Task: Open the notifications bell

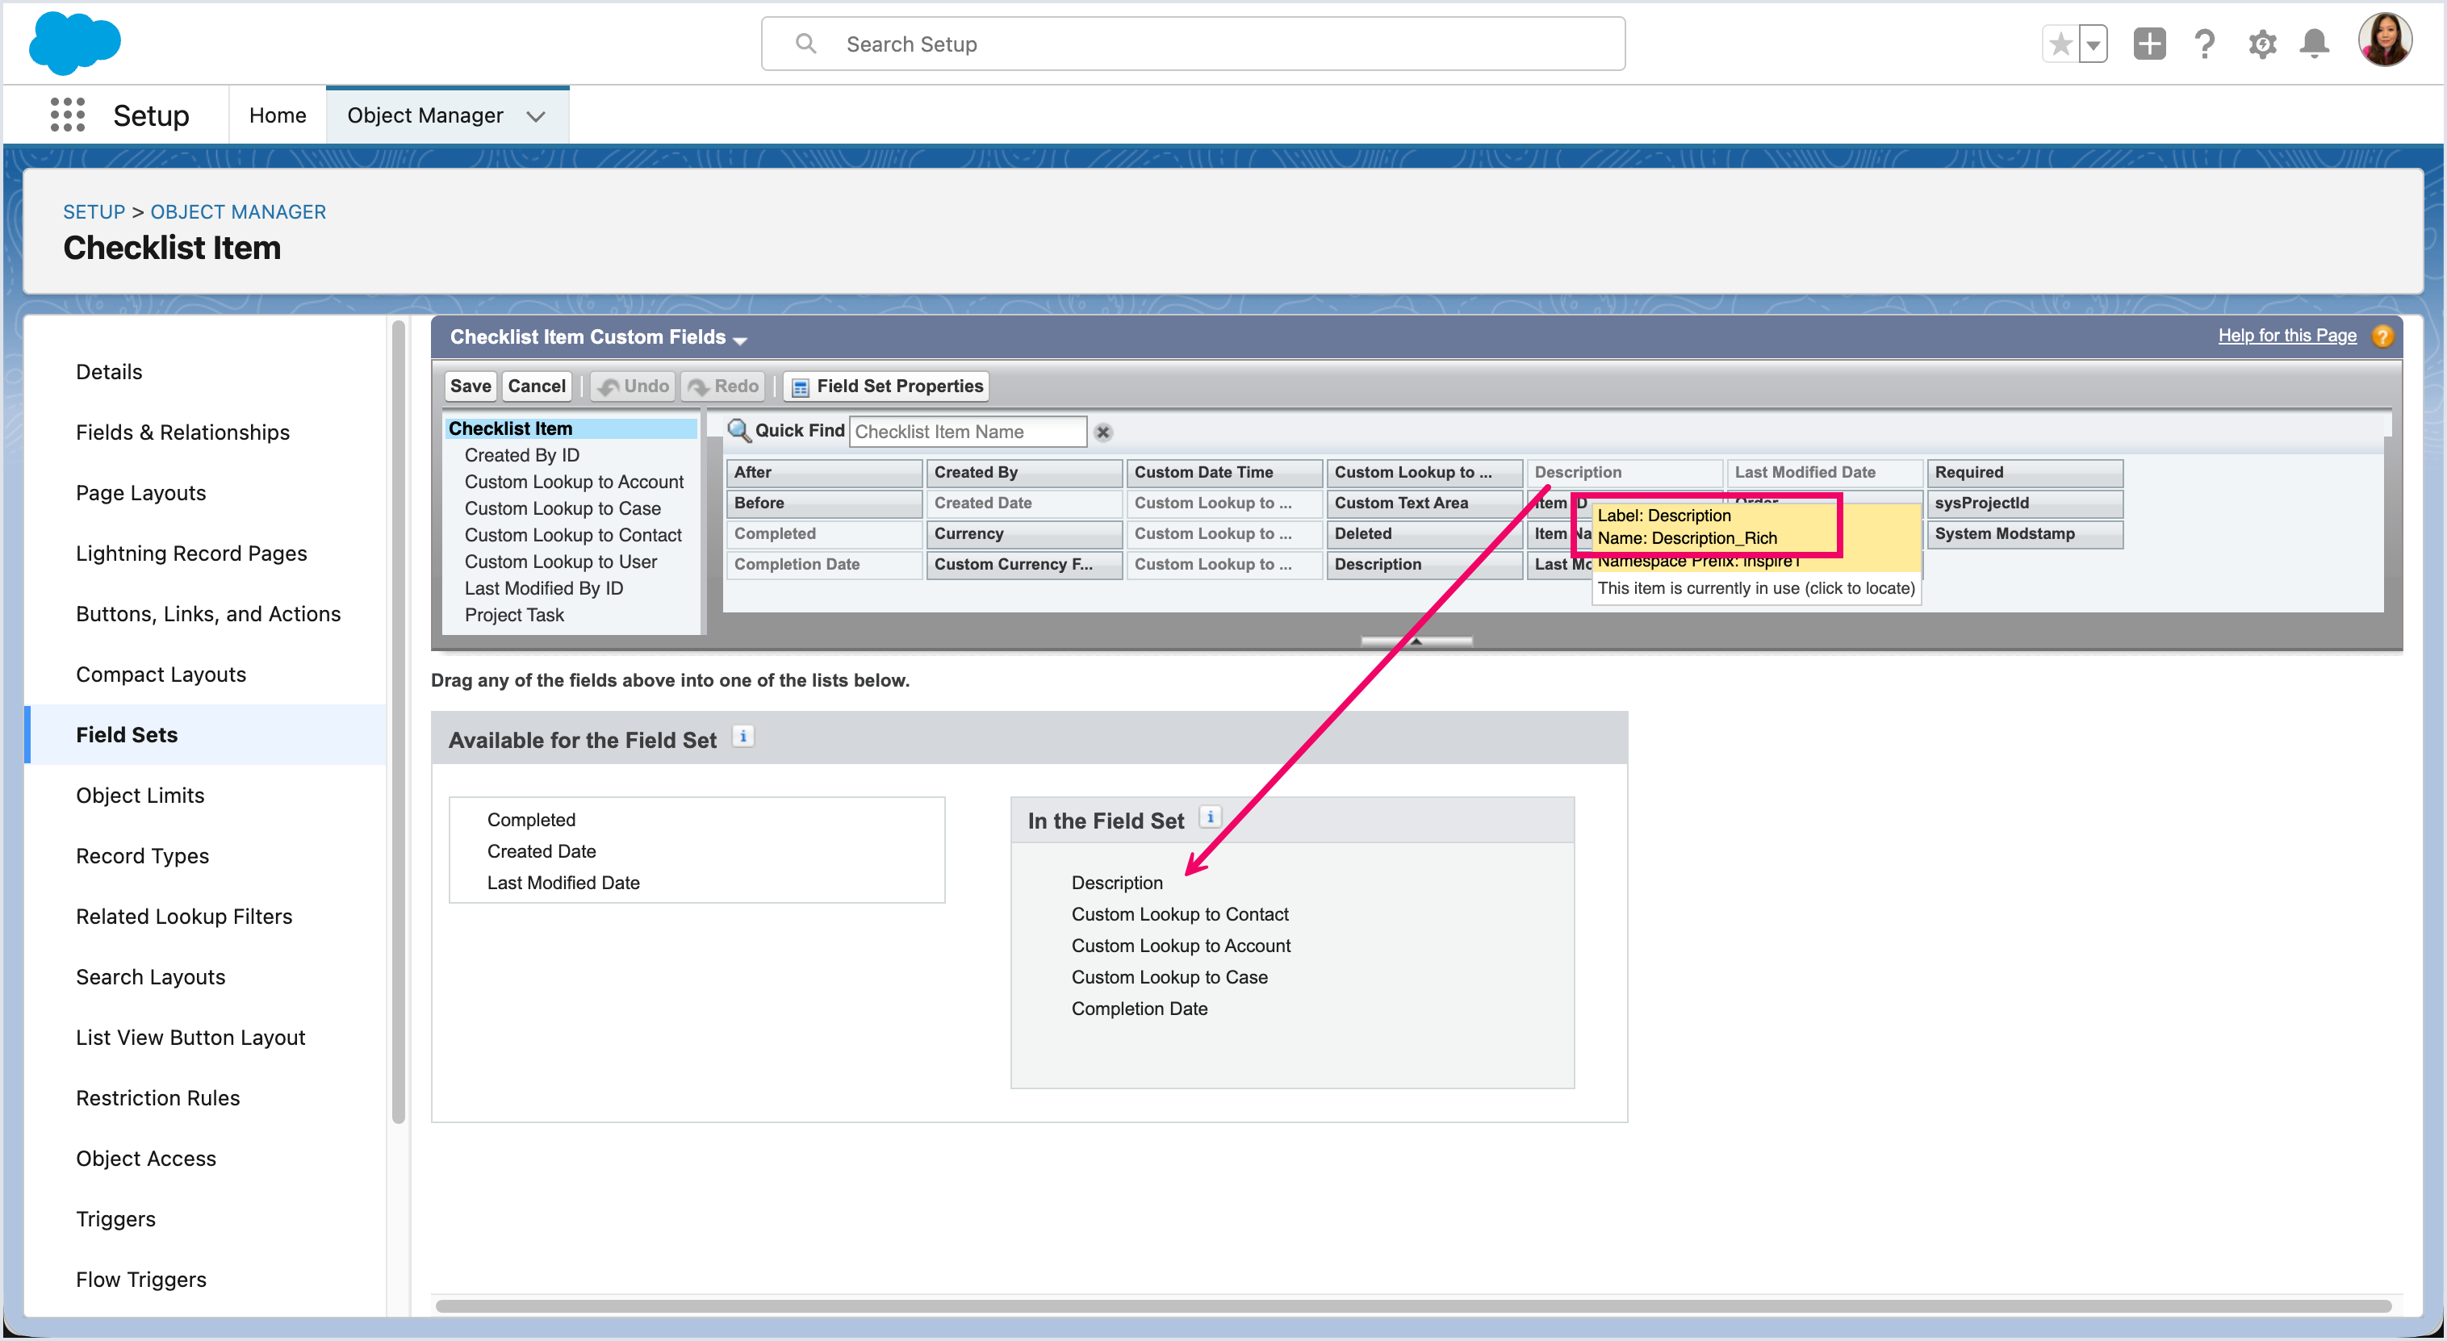Action: pos(2314,44)
